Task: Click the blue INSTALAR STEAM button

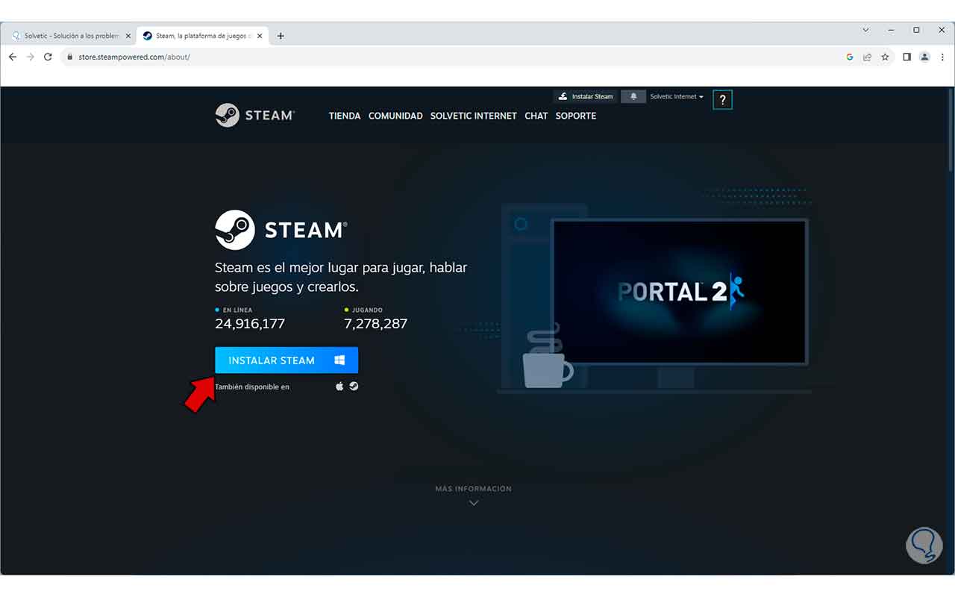Action: pos(286,360)
